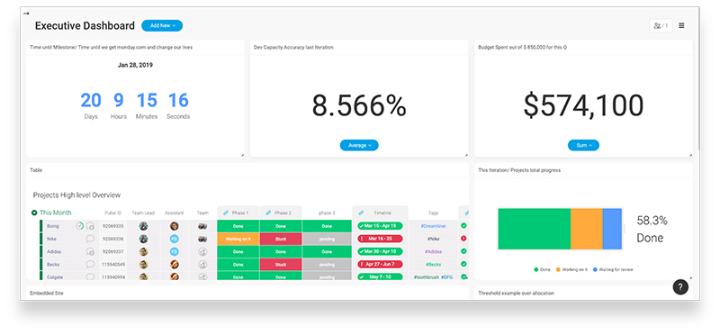Click the Team icon in Nike row
Viewport: 720px width, 335px height.
(x=202, y=239)
